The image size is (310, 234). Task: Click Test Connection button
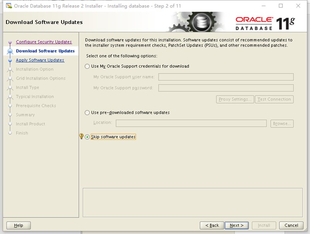[274, 99]
